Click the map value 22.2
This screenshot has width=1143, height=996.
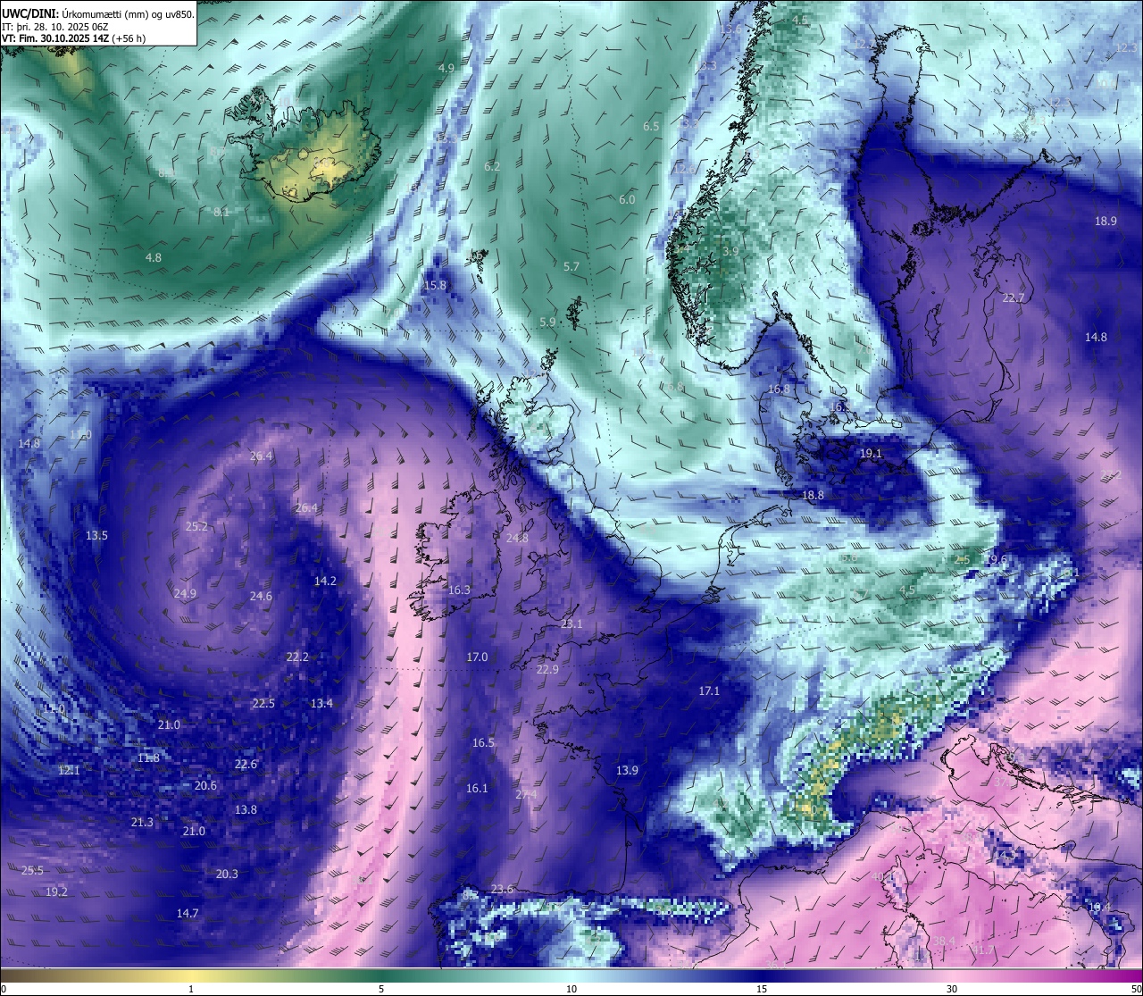pos(297,657)
